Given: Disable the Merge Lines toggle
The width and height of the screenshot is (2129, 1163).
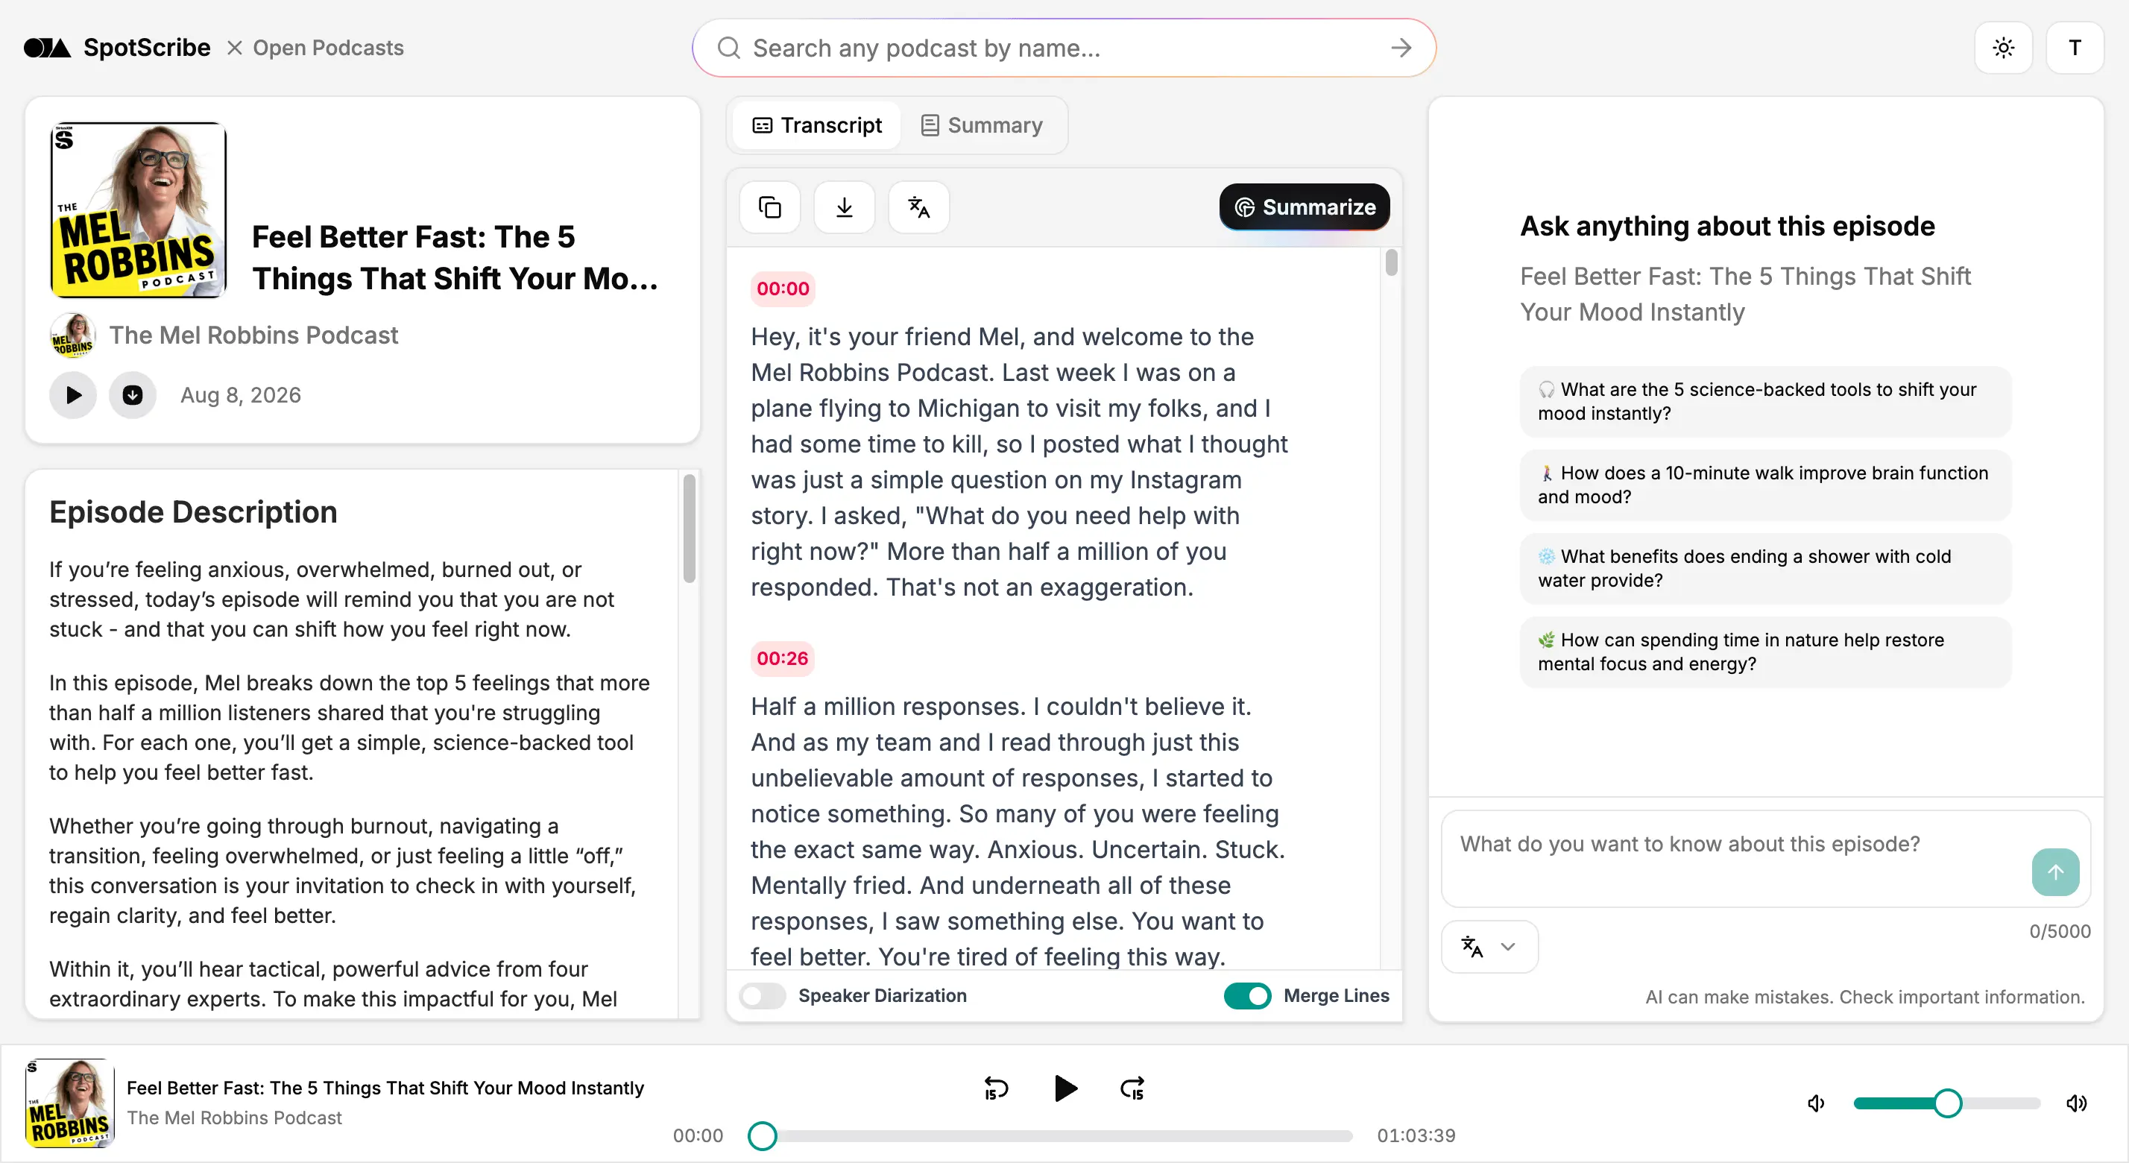Looking at the screenshot, I should 1247,995.
